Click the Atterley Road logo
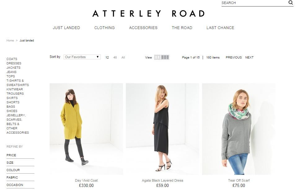Viewport: 300px width, 190px height. point(148,14)
